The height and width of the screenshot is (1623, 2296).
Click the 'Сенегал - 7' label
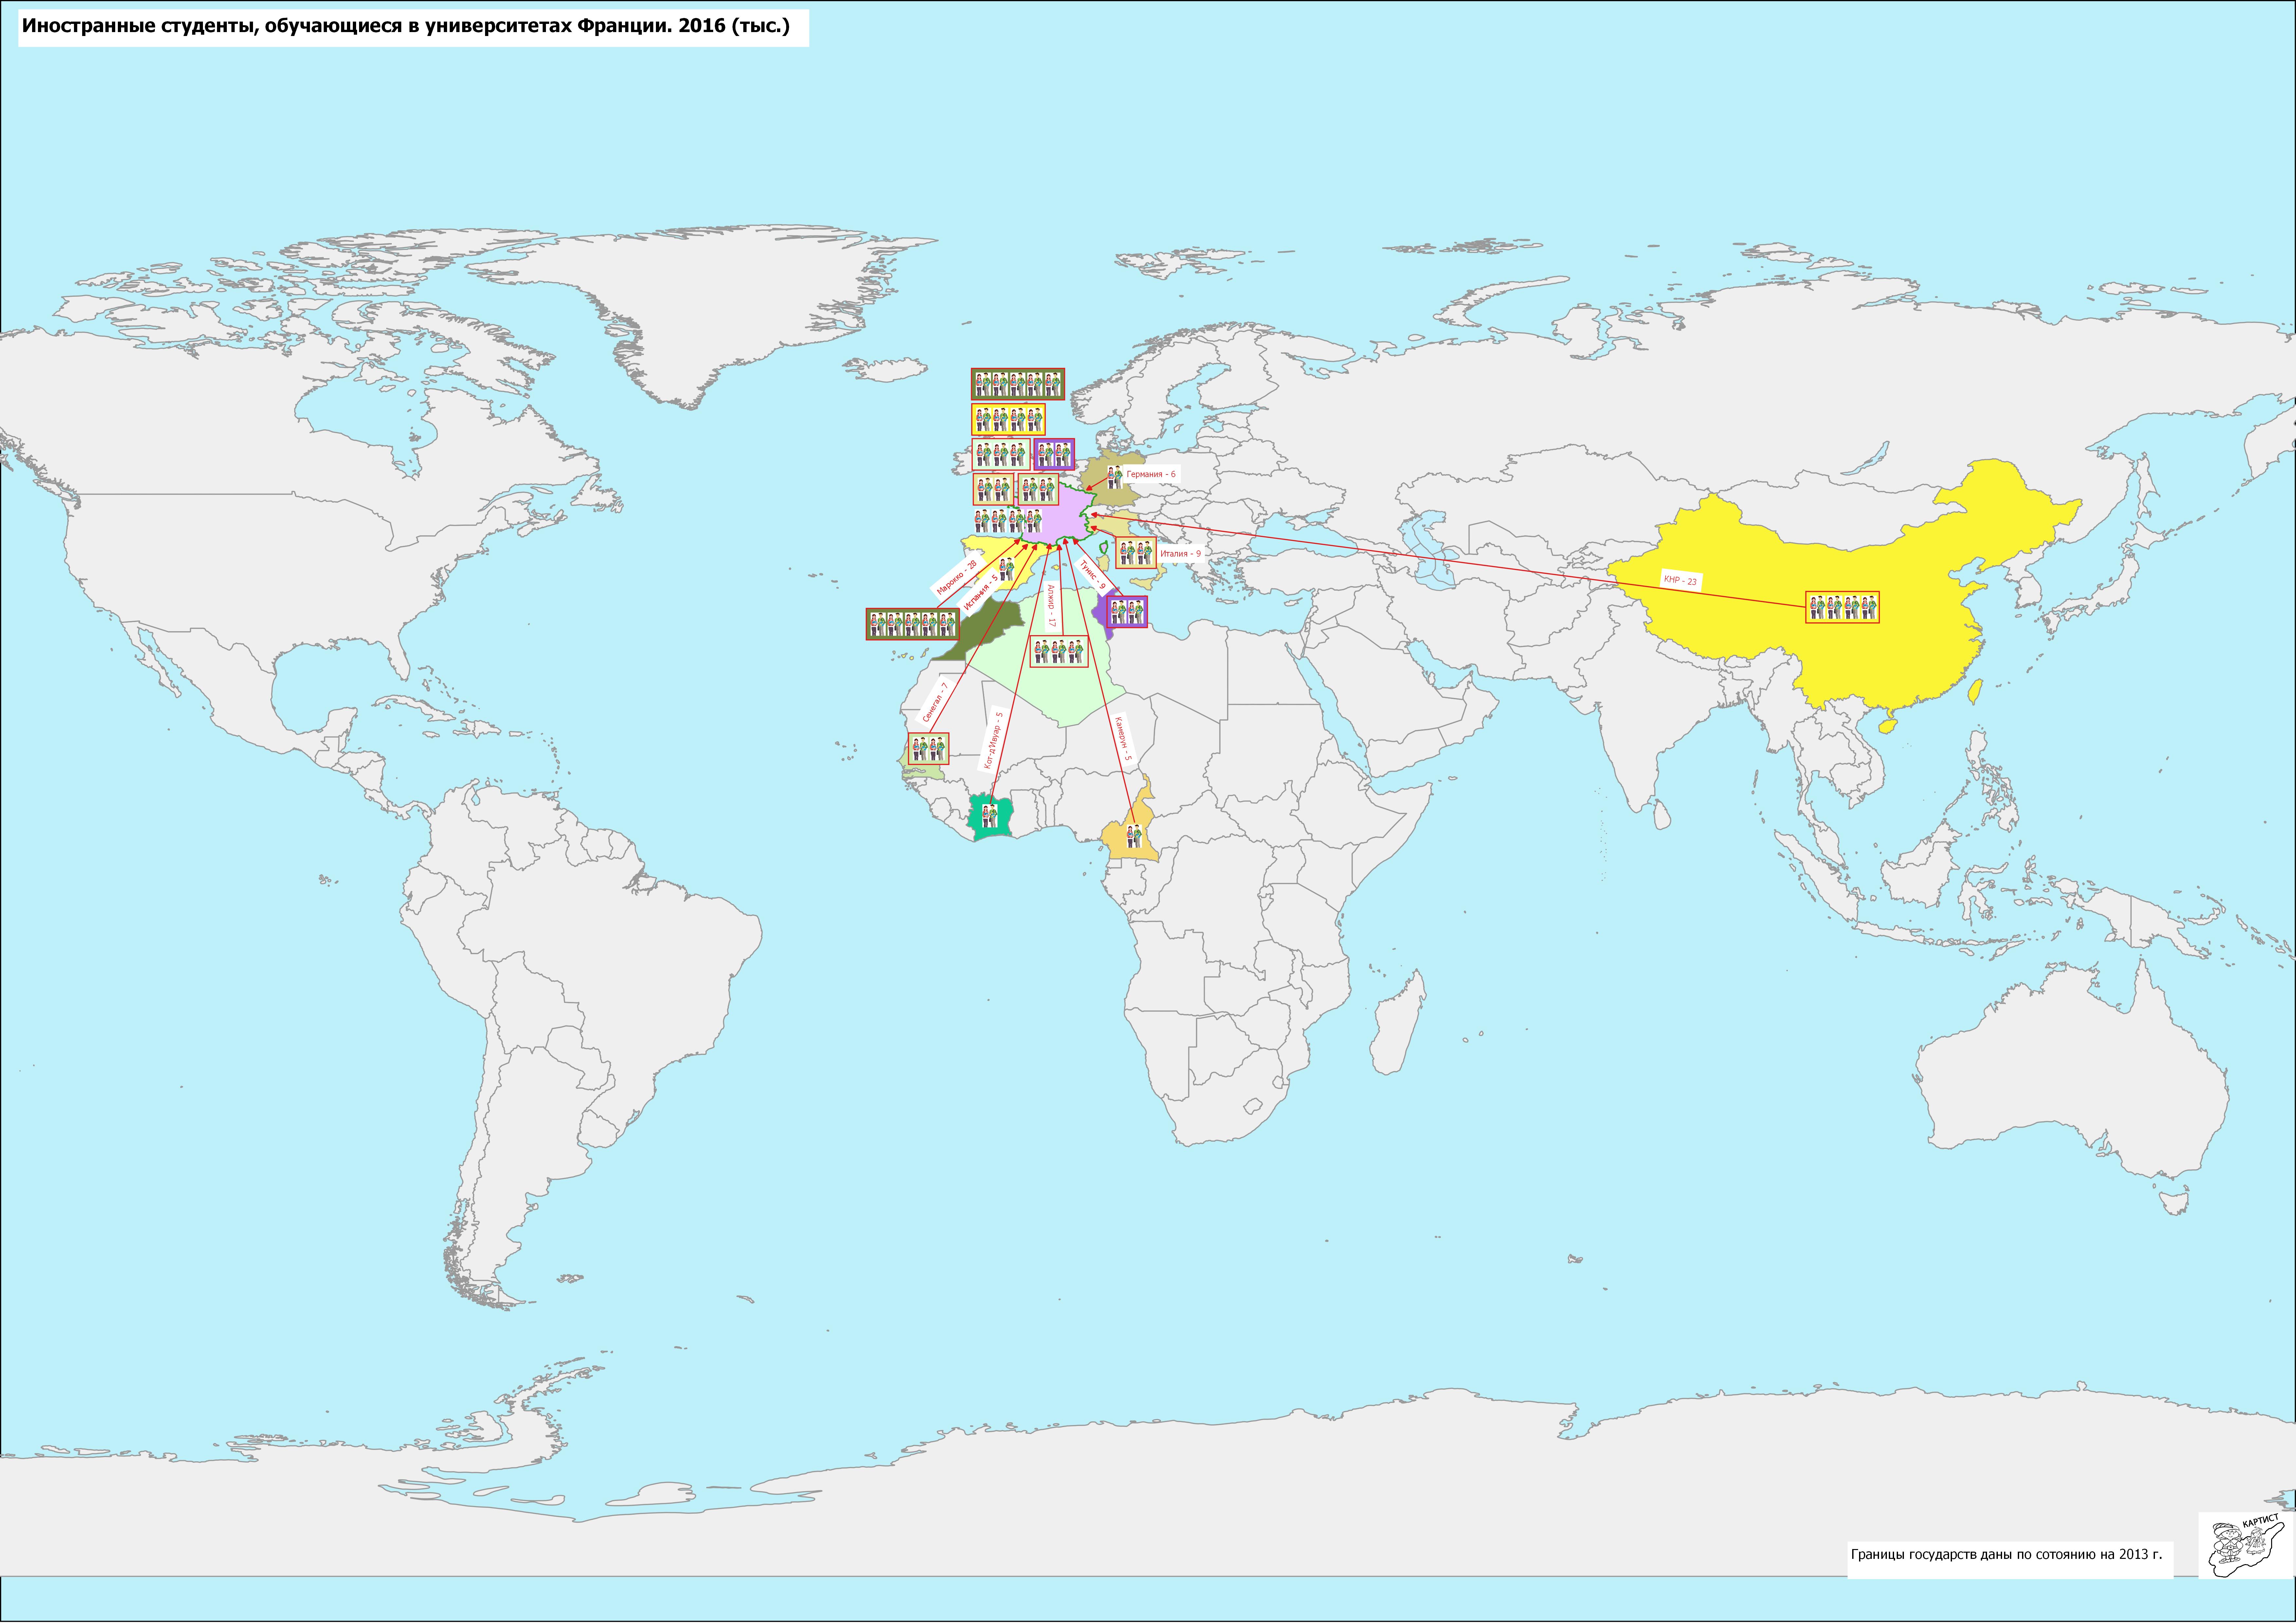(x=935, y=703)
